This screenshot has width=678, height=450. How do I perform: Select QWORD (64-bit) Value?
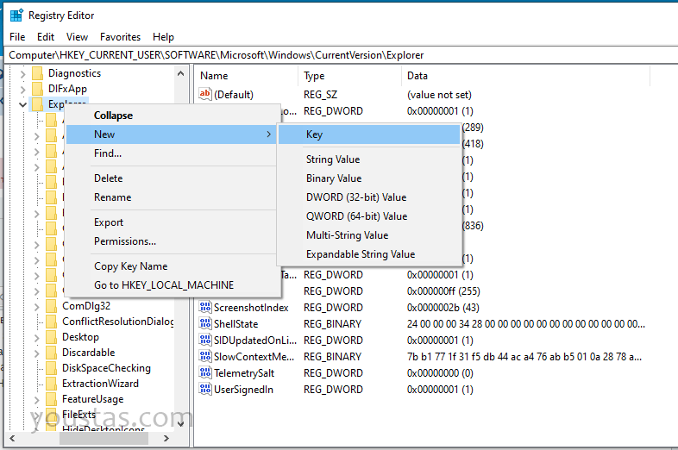[x=369, y=216]
